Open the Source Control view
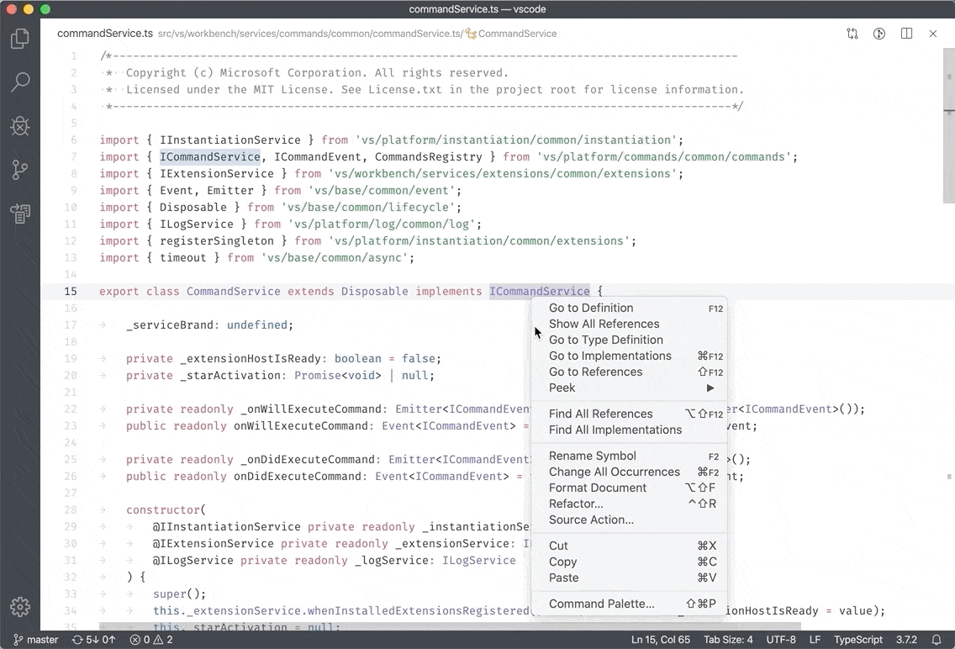The image size is (955, 649). [x=19, y=169]
